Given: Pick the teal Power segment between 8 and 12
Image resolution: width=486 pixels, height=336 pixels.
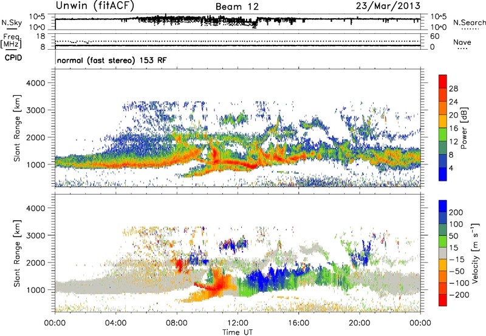Looking at the screenshot, I should click(443, 148).
